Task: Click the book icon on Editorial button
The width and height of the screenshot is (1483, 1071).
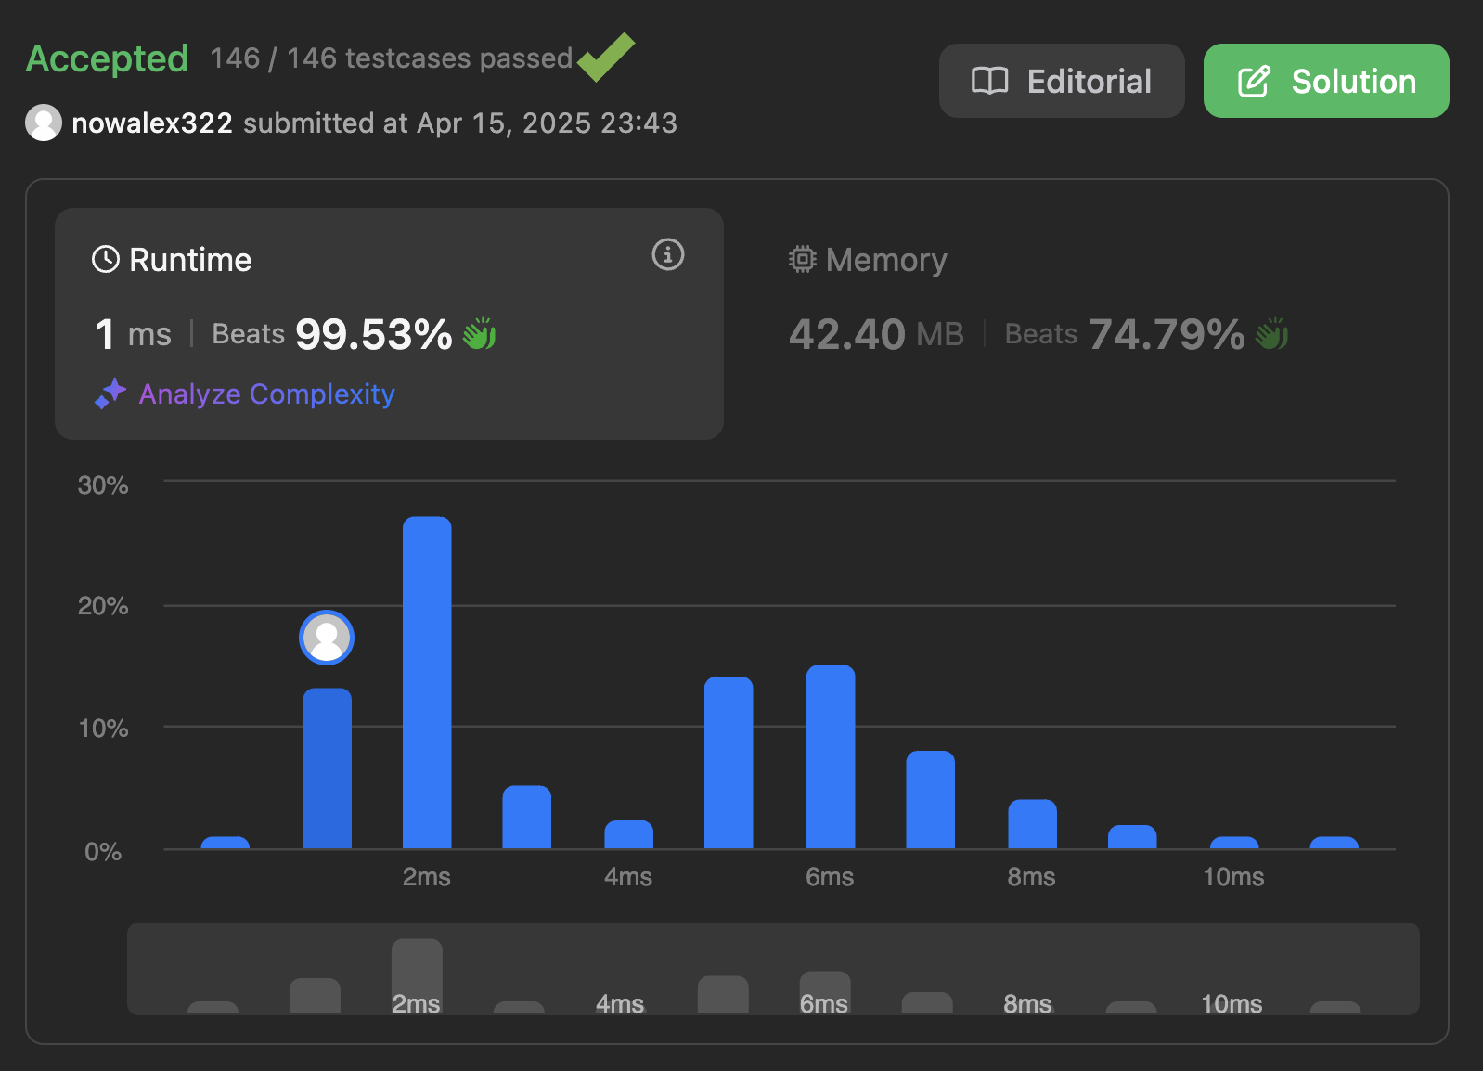Action: (x=989, y=81)
